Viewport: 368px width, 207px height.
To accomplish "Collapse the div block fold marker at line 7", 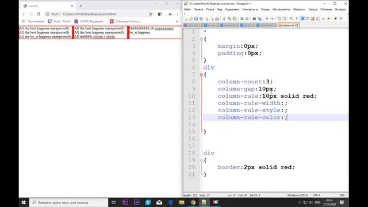I will pyautogui.click(x=201, y=75).
